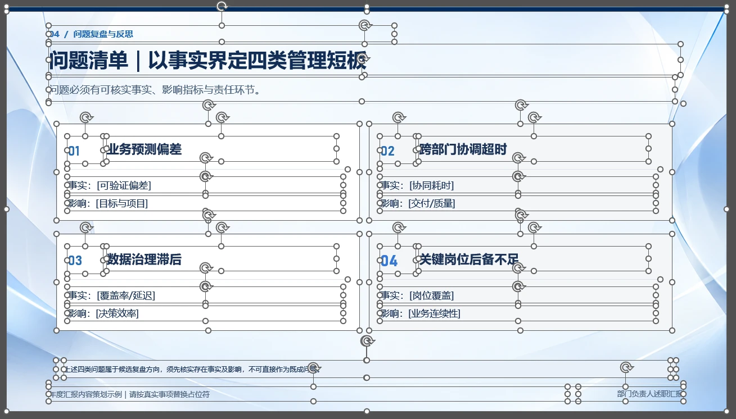Viewport: 736px width, 419px height.
Task: Select the subtitle "问题必须有可核实事实、影响指标与责任环节。"
Action: [x=155, y=90]
